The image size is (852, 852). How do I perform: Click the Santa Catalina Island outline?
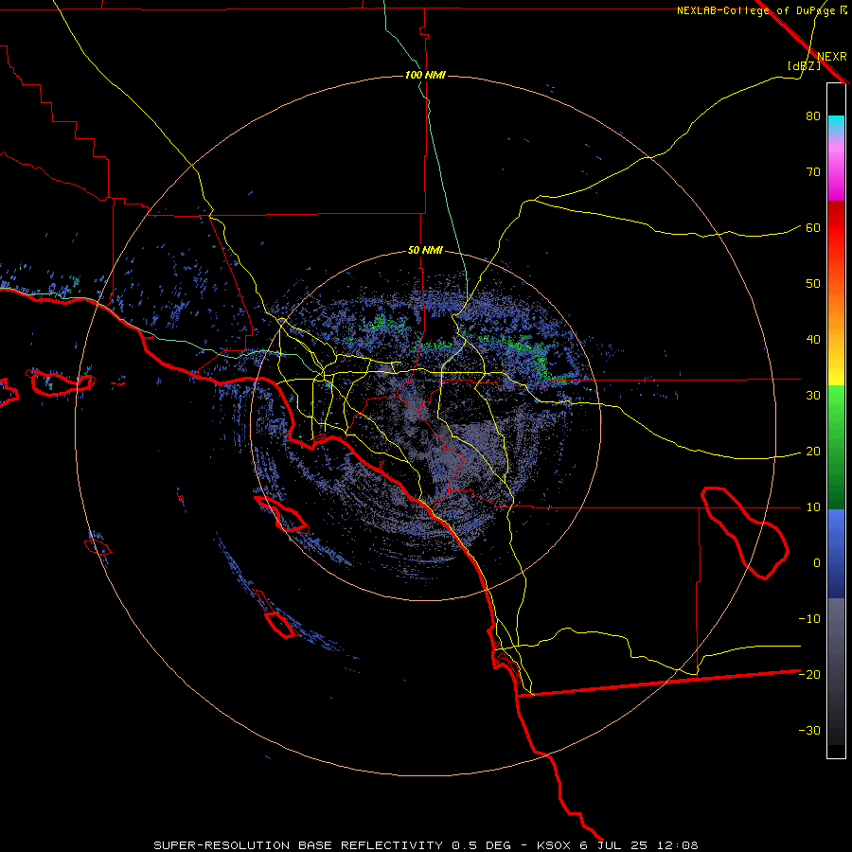(281, 514)
